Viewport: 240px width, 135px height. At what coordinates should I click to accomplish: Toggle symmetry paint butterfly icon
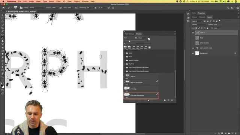click(x=113, y=7)
